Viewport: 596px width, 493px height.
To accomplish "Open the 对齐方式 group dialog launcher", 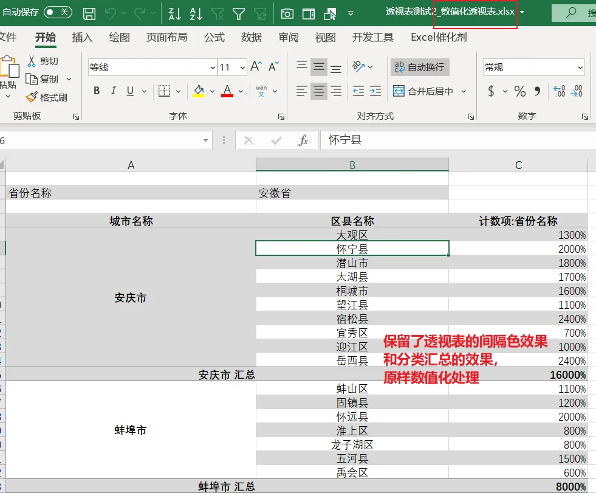I will 471,116.
